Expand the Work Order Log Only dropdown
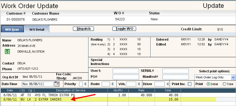236x106 pixels. point(233,77)
